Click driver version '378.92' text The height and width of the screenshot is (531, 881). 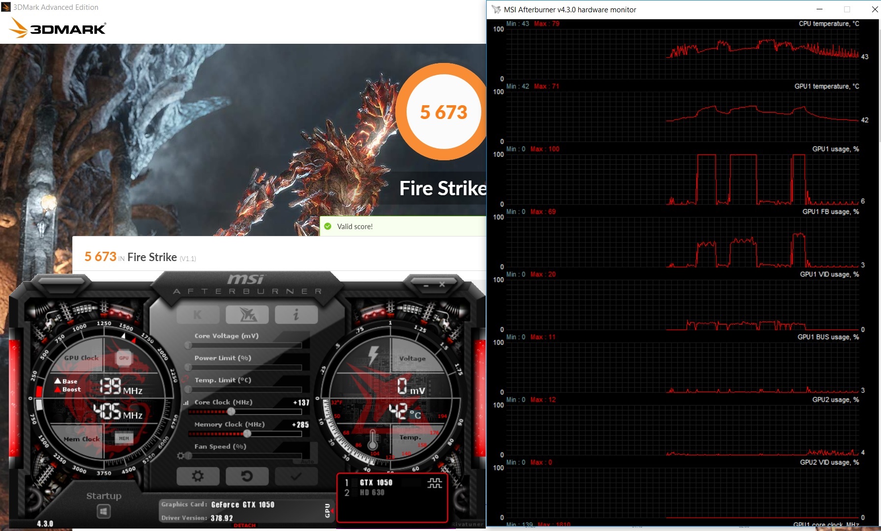pyautogui.click(x=222, y=518)
